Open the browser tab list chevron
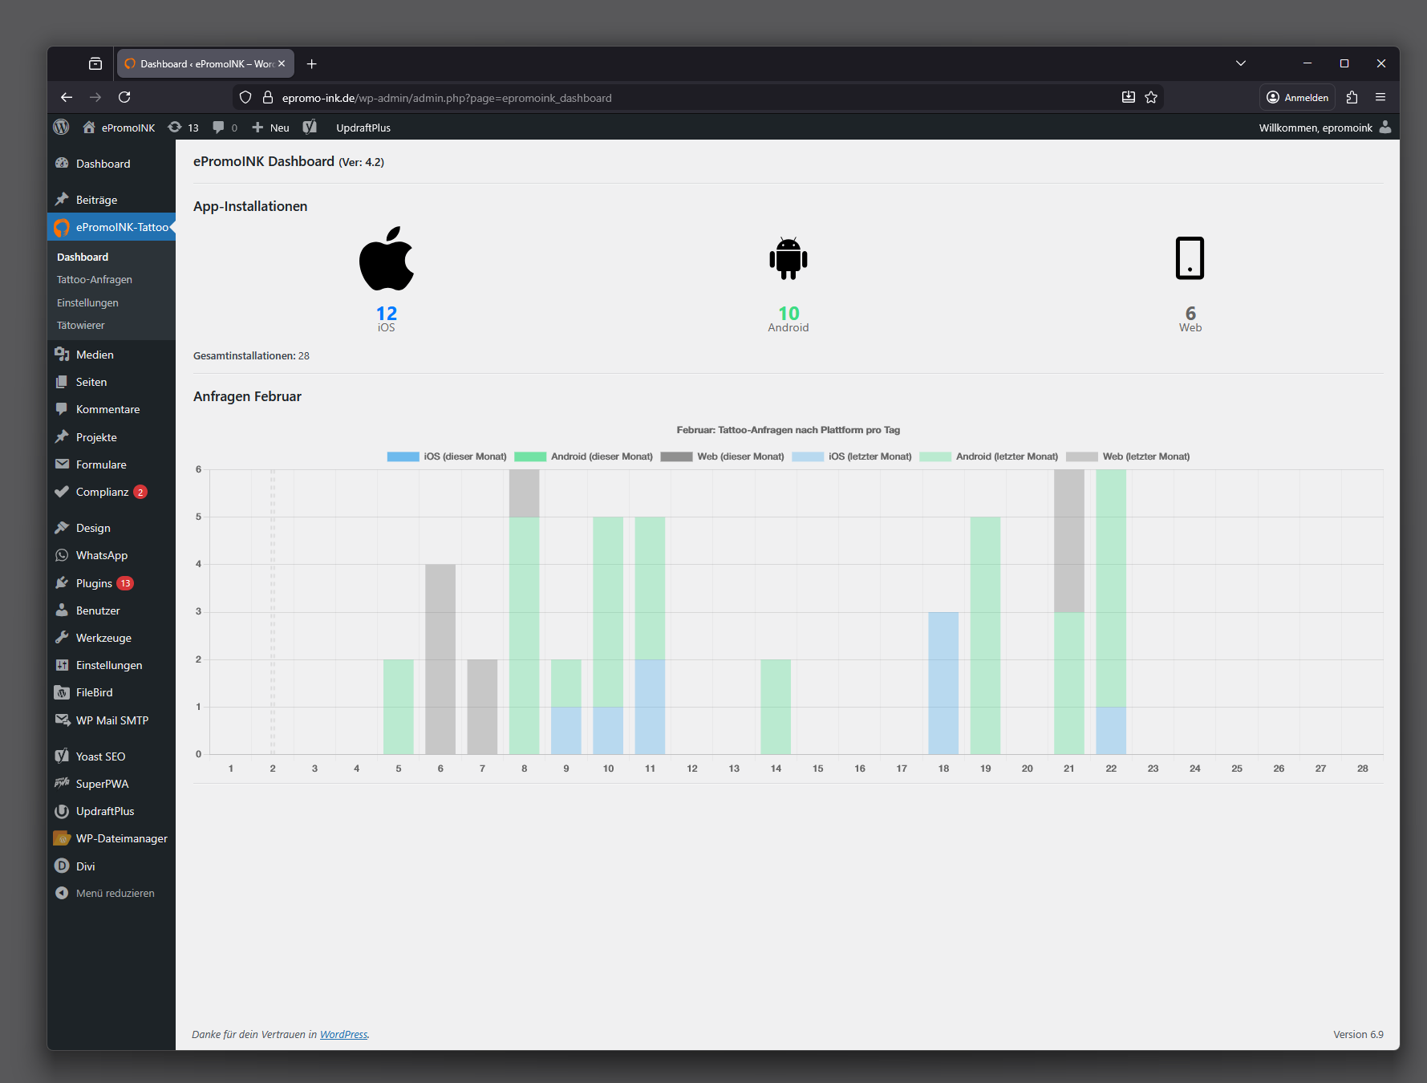This screenshot has width=1427, height=1083. click(1240, 63)
